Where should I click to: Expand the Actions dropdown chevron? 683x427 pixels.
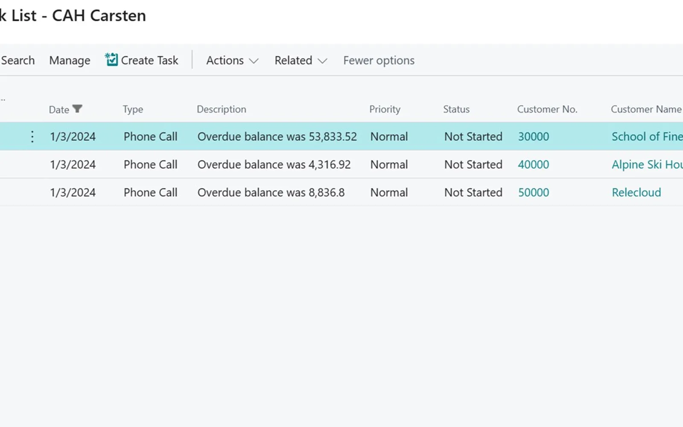pyautogui.click(x=254, y=61)
